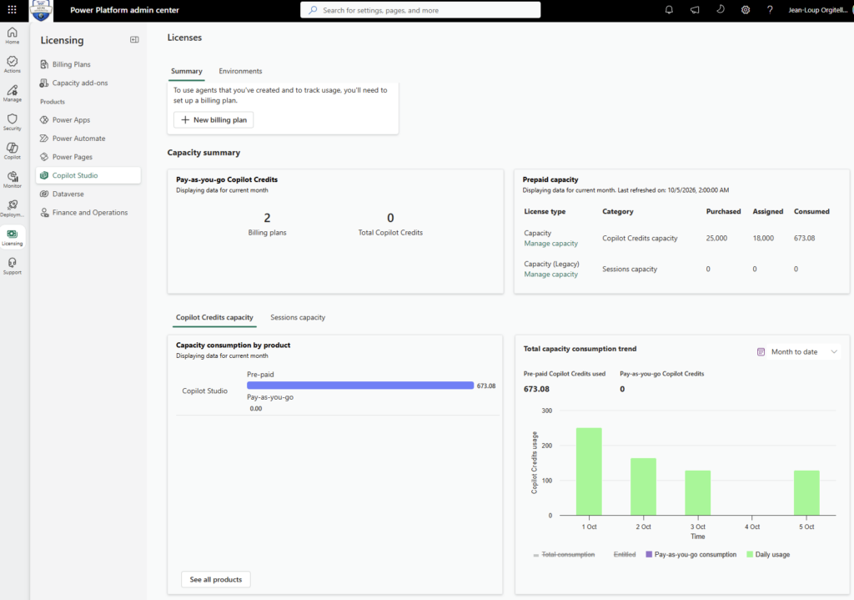Collapse the Licensing navigation pane

click(x=134, y=40)
